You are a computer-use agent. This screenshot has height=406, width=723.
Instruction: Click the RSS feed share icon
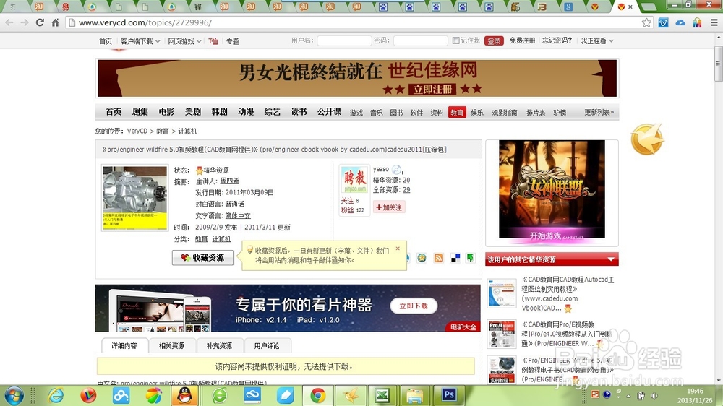[439, 258]
